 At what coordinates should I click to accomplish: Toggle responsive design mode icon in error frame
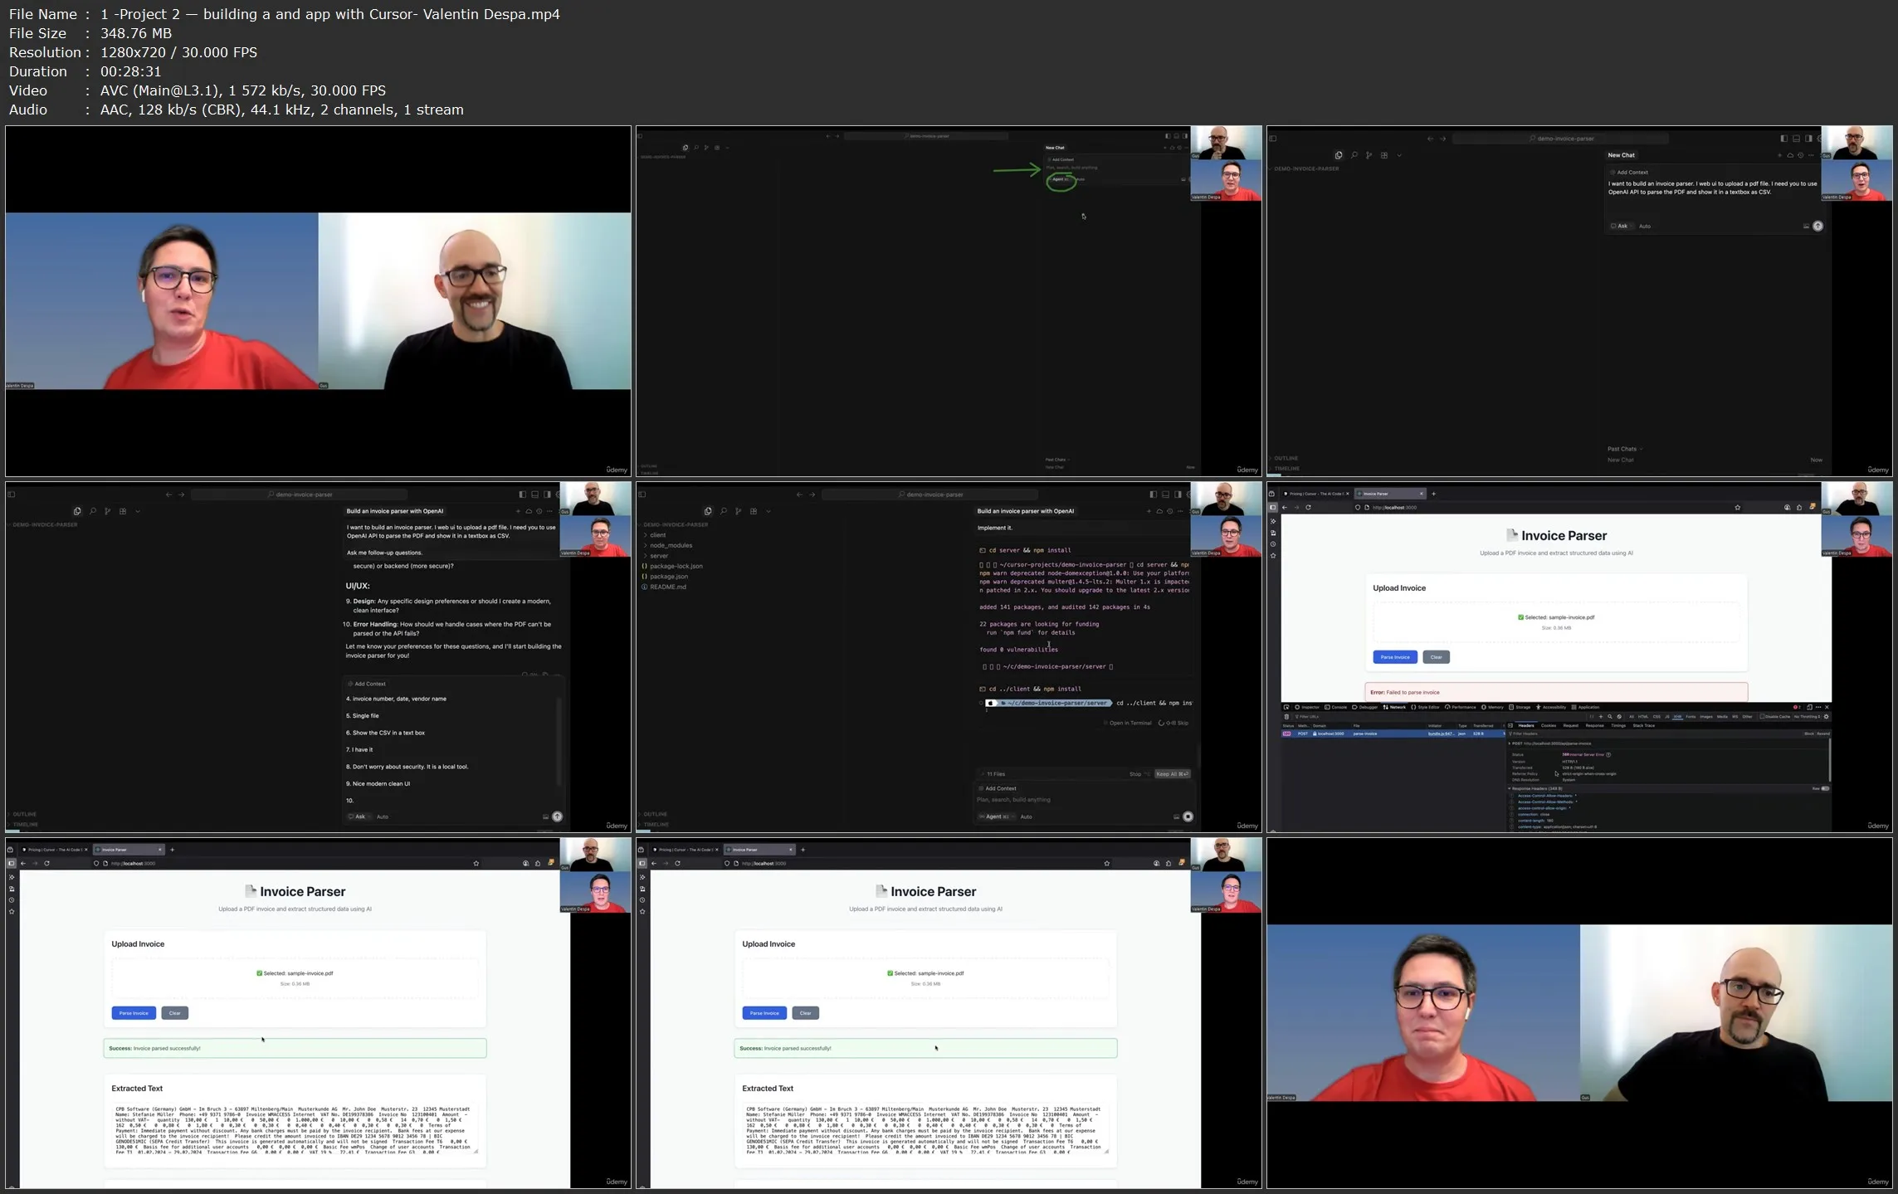[1809, 707]
